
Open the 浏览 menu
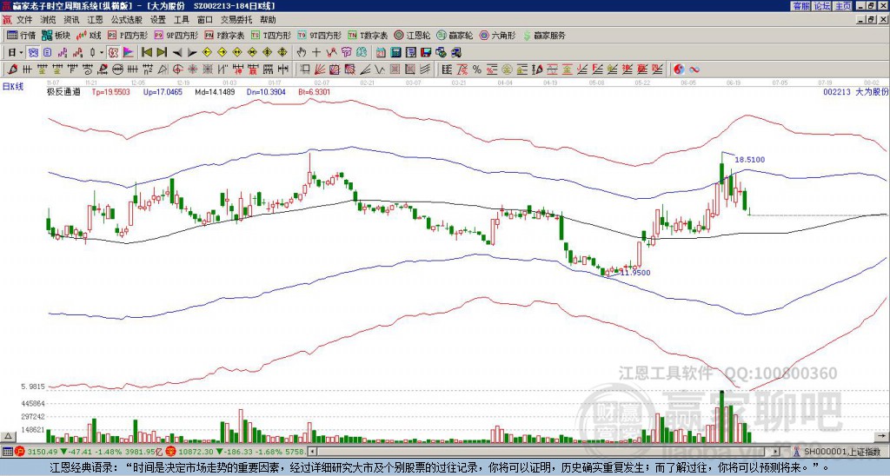tap(49, 20)
